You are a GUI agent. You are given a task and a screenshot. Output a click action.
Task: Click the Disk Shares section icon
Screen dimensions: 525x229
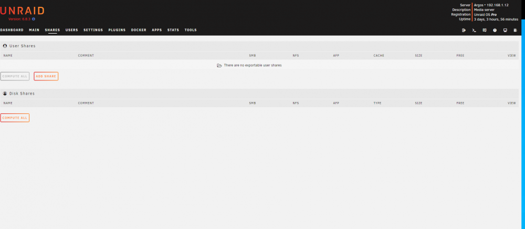coord(5,93)
